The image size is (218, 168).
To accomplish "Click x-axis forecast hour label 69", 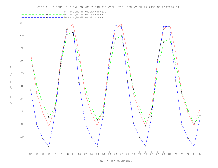I will (170, 154).
